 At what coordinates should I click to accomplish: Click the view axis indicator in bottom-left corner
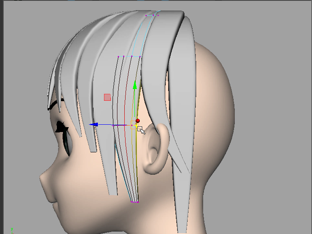pyautogui.click(x=12, y=229)
